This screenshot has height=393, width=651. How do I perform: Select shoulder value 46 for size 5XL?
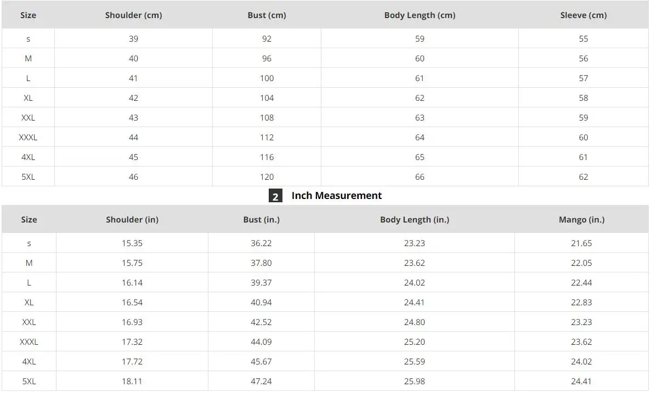(x=133, y=177)
